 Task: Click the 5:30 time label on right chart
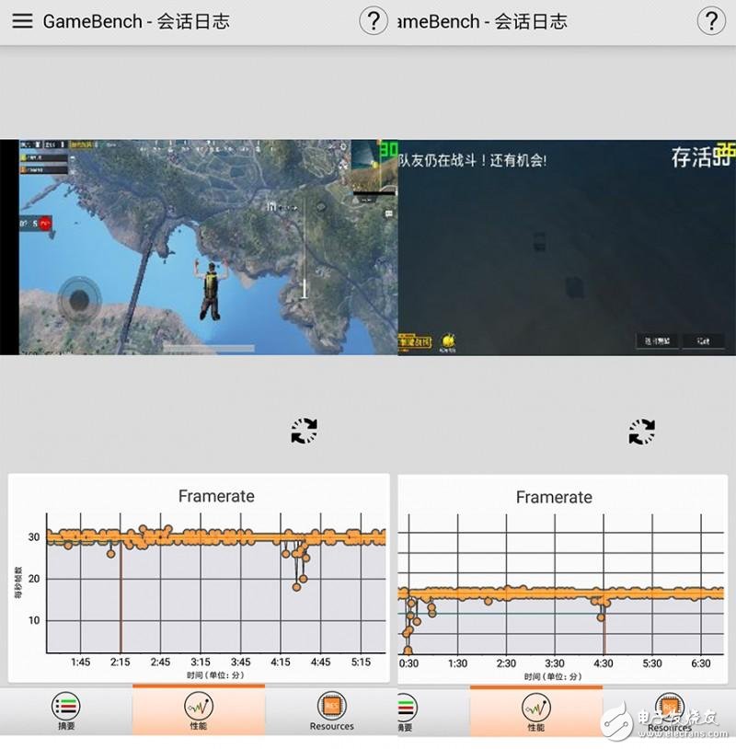point(652,663)
